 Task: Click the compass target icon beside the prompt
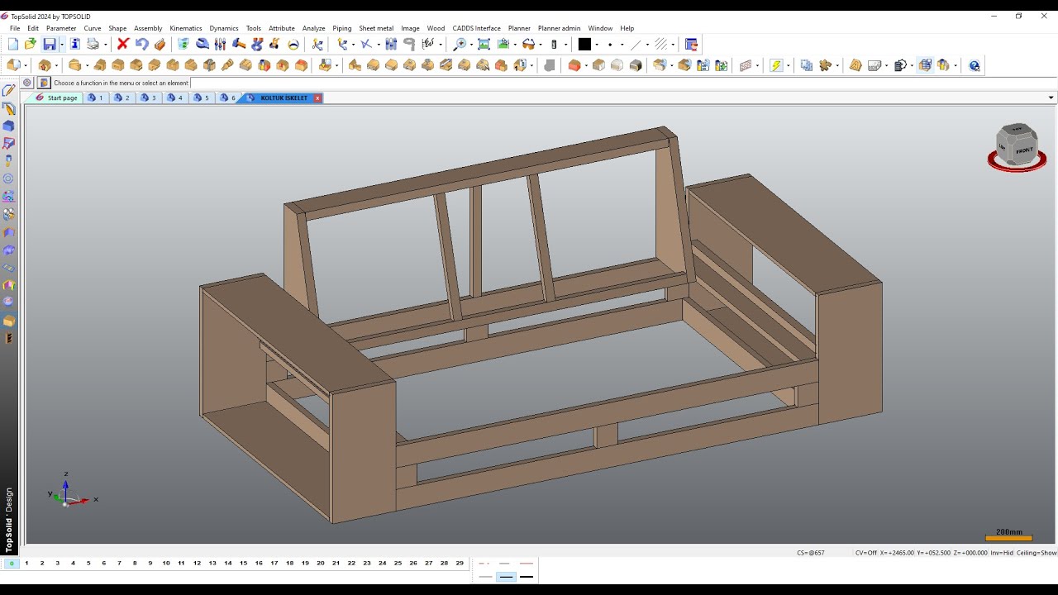tap(27, 83)
